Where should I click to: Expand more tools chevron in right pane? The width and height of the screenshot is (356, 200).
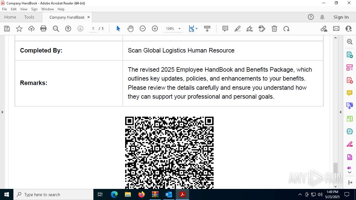coord(350,172)
